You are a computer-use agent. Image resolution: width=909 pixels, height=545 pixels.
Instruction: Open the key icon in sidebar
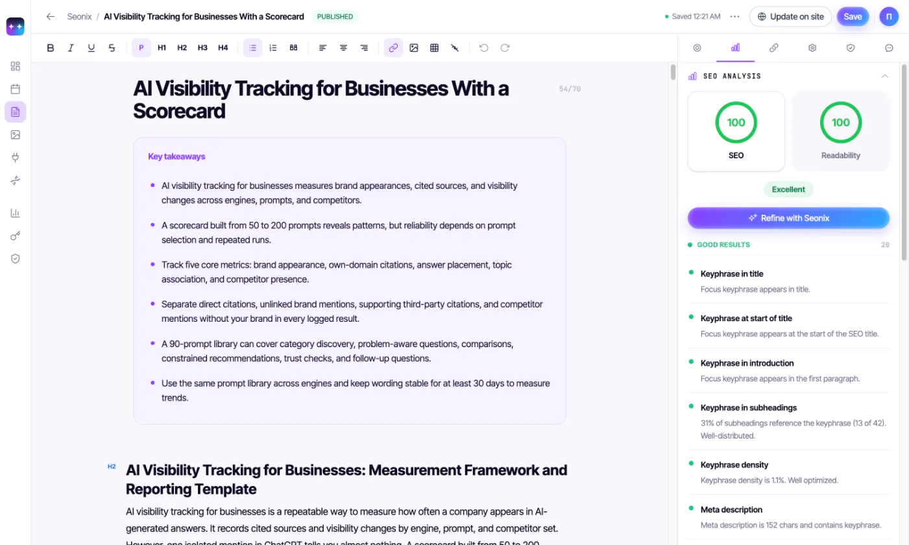point(16,236)
